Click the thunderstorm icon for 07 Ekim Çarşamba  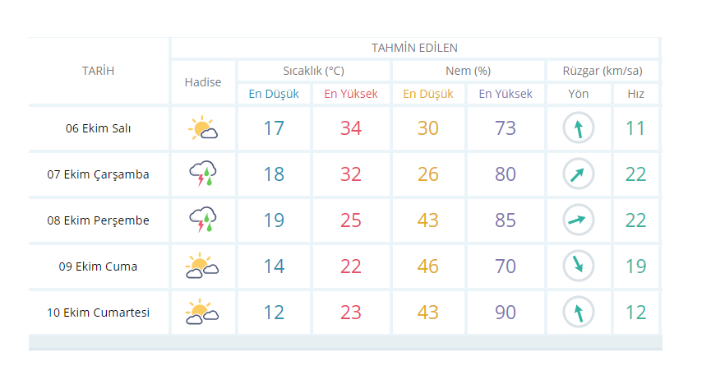tap(203, 174)
